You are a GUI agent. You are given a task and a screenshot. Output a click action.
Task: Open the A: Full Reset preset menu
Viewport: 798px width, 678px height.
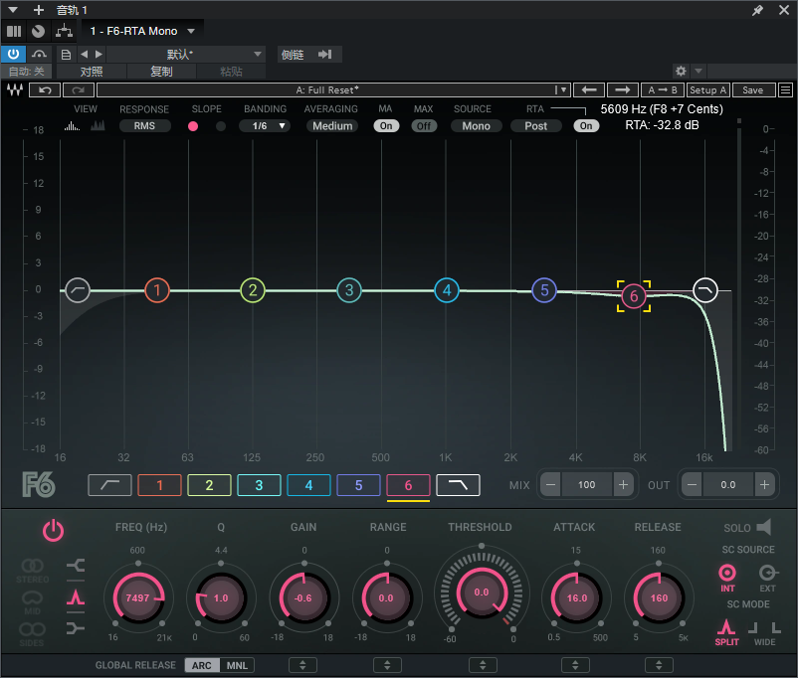(x=333, y=90)
